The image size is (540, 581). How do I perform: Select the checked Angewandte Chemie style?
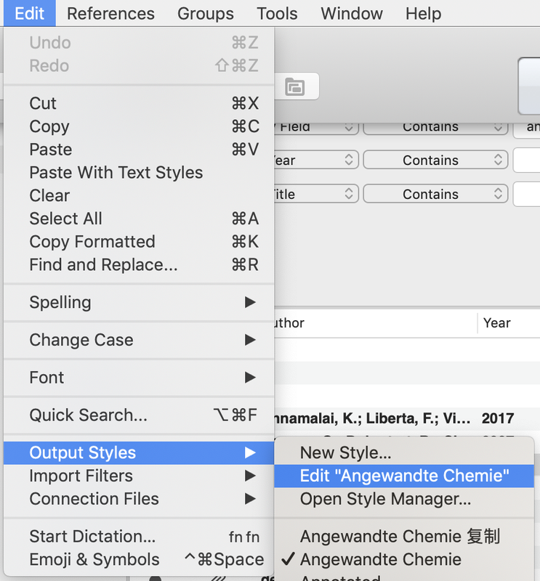[x=380, y=560]
